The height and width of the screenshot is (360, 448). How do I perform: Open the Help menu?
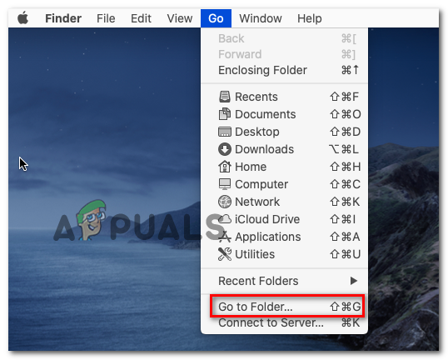coord(310,18)
